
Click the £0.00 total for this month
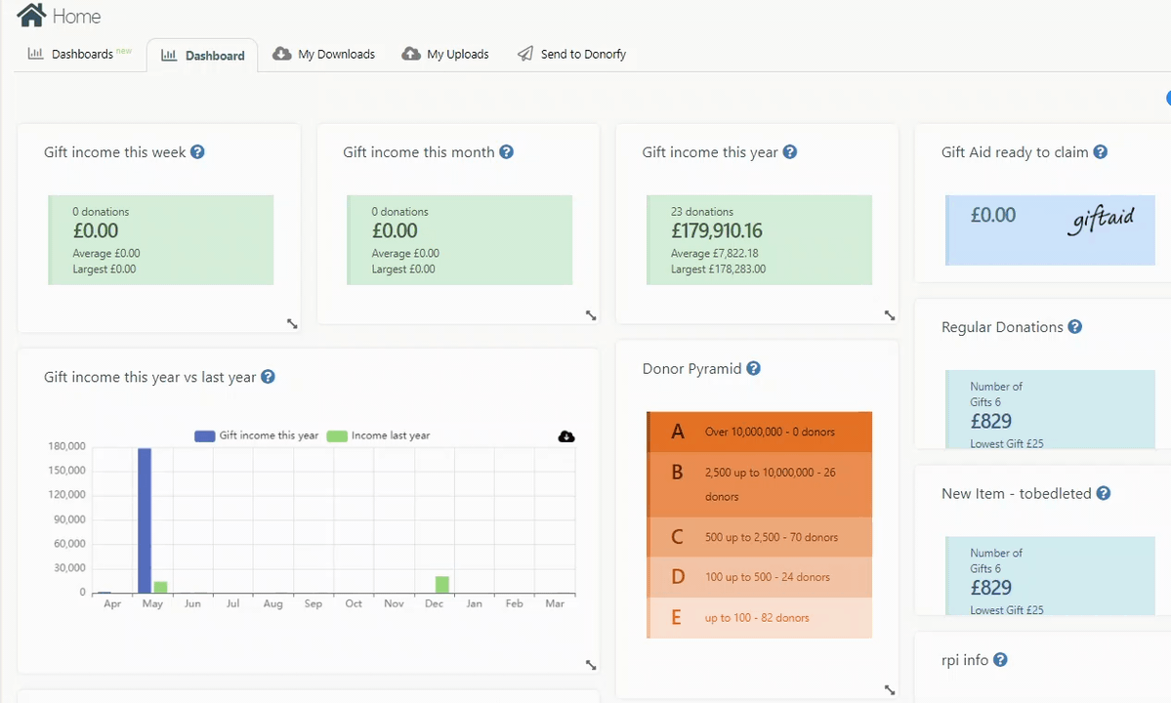click(395, 230)
